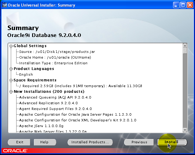Collapse the Space Requirements node
195x155 pixels.
(11, 81)
